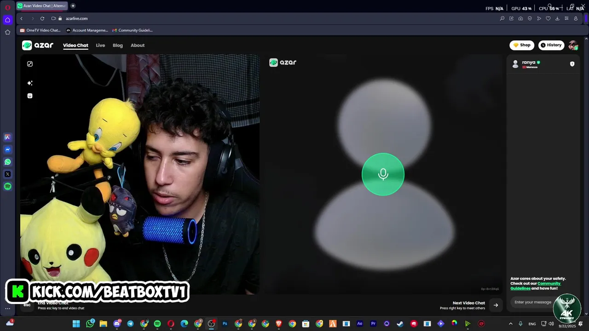The image size is (589, 331).
Task: Open Messenger in the Opera sidebar
Action: tap(7, 149)
